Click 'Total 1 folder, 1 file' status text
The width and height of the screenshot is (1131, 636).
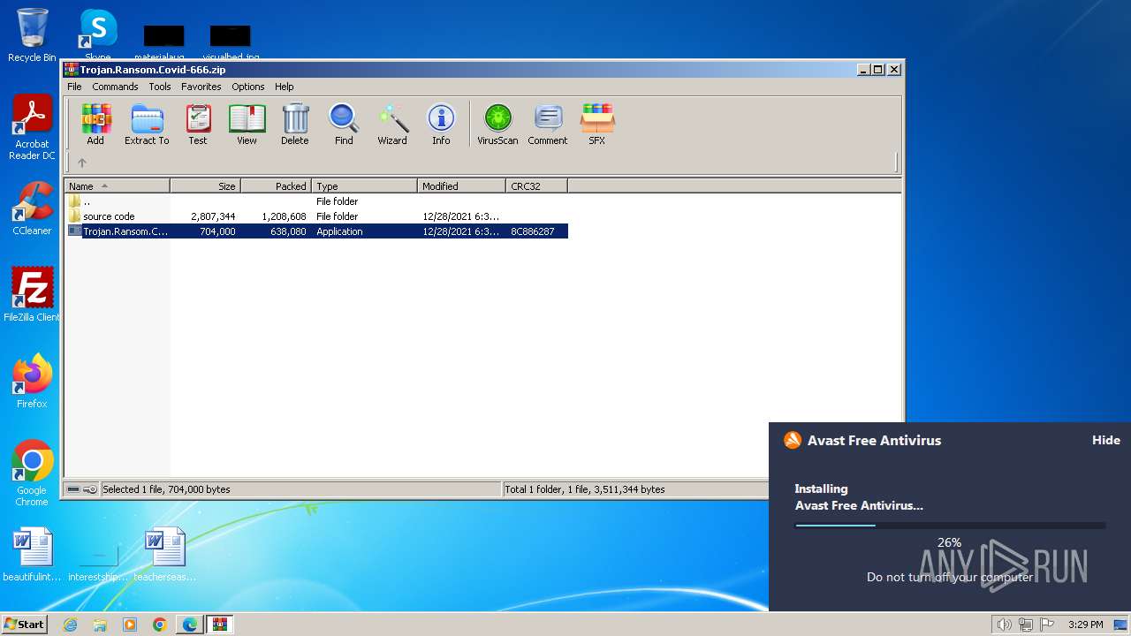[585, 489]
